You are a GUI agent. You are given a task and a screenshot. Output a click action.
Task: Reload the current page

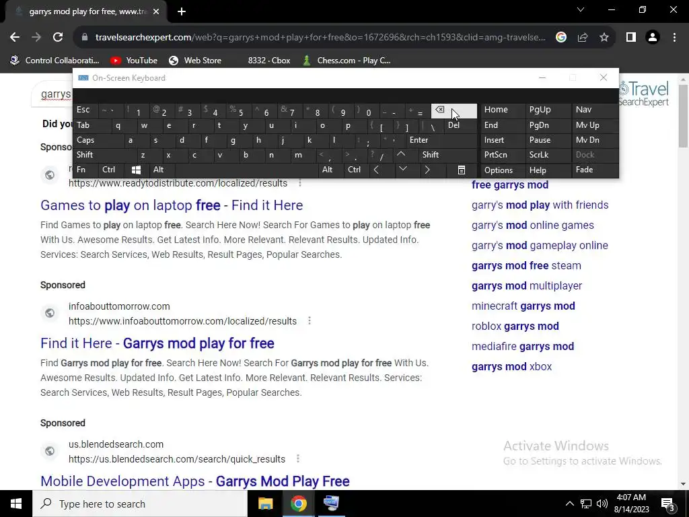[58, 38]
